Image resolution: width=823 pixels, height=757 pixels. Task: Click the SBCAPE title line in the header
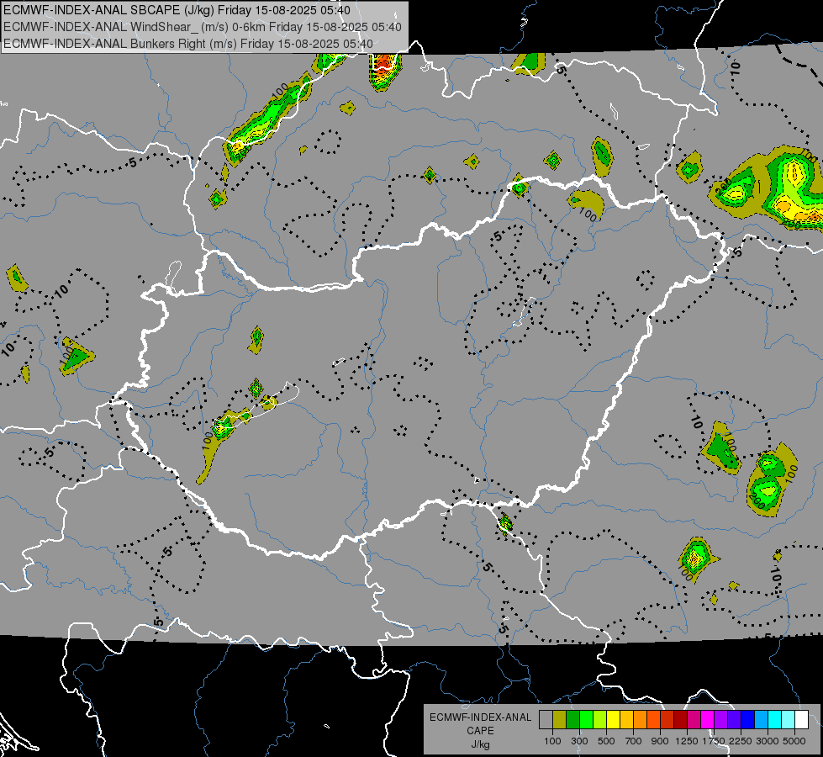point(177,10)
